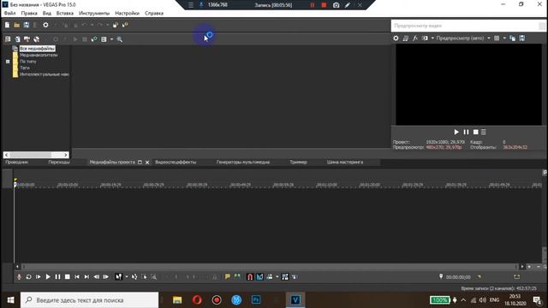Switch to the Триммер tab

tap(298, 163)
